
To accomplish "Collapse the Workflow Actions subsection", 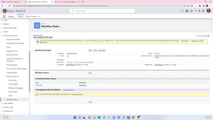I will 5,76.
